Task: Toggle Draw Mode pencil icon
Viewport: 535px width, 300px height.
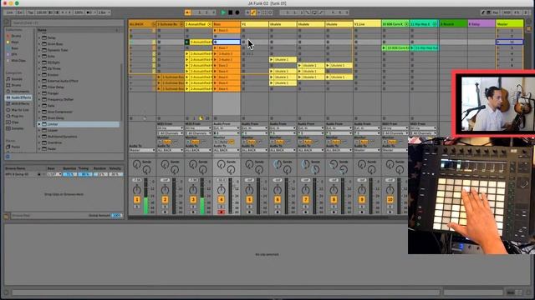Action: point(483,12)
